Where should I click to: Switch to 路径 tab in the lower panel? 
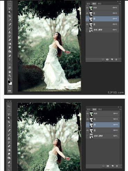click(100, 109)
